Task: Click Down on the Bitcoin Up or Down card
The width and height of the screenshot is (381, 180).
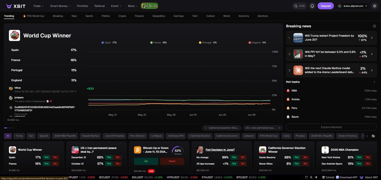Action: click(x=172, y=161)
